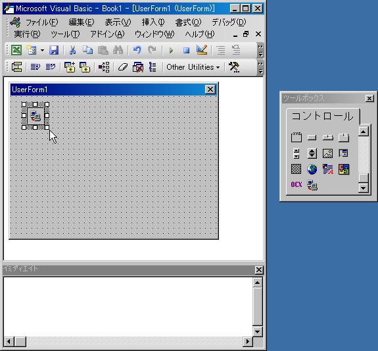Select the globe web browser control
Viewport: 378px width, 351px height.
[312, 169]
